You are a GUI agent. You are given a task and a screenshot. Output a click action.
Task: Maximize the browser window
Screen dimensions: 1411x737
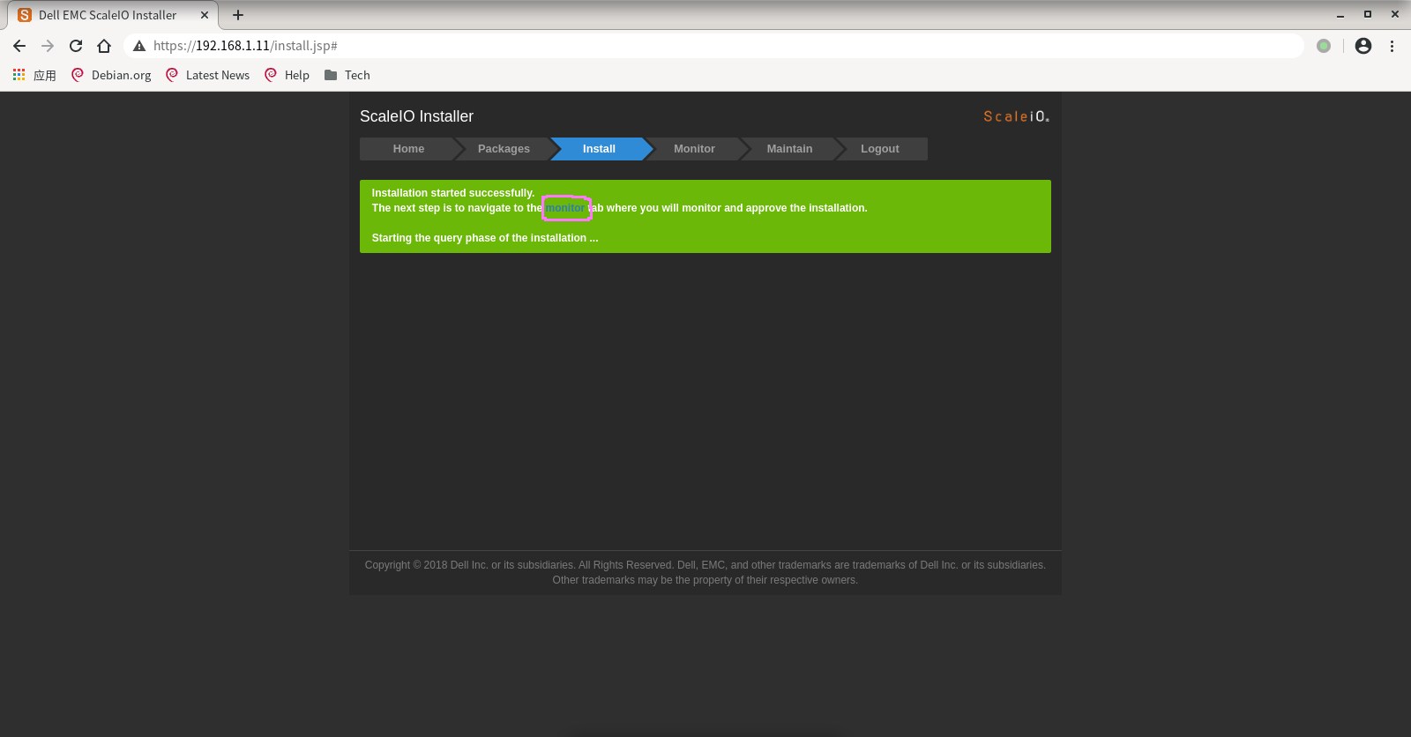coord(1368,15)
